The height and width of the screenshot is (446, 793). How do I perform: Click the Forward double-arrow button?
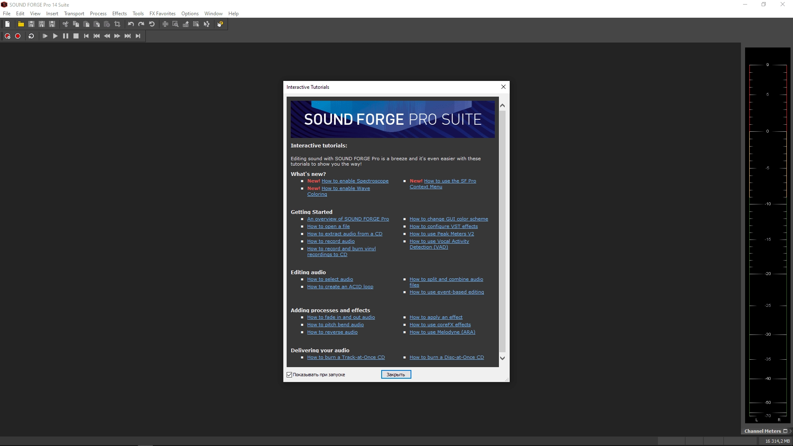pyautogui.click(x=117, y=36)
